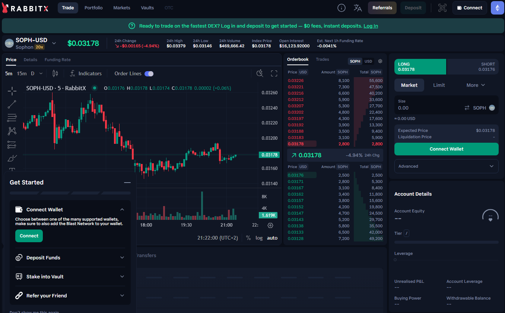The image size is (505, 313).
Task: Go to the Vaults page
Action: pyautogui.click(x=147, y=8)
